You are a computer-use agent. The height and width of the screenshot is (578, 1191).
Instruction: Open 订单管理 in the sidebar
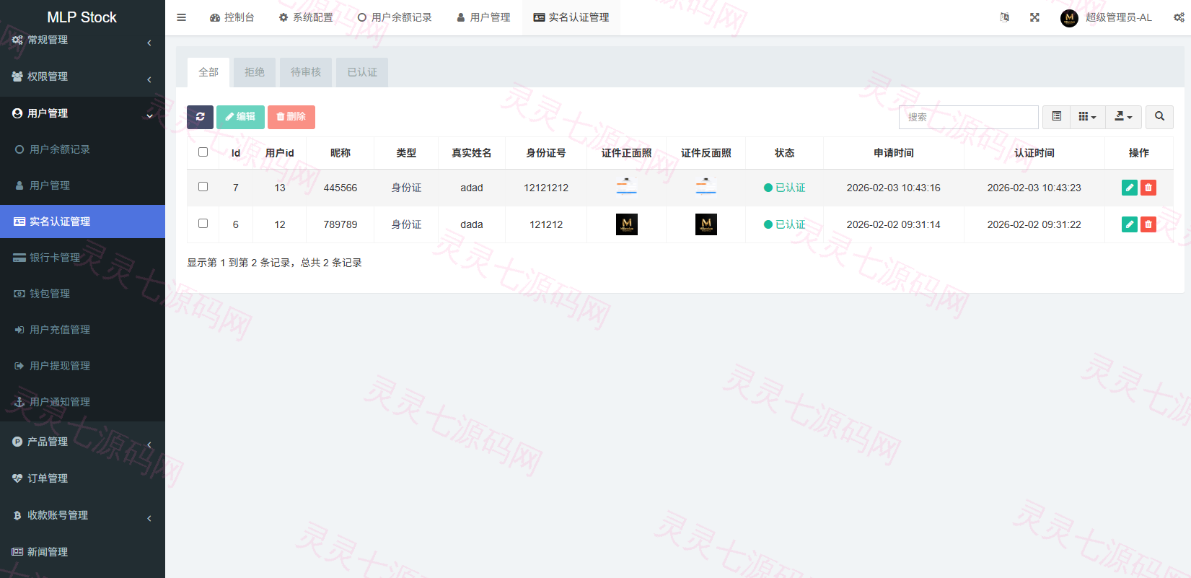pyautogui.click(x=82, y=478)
